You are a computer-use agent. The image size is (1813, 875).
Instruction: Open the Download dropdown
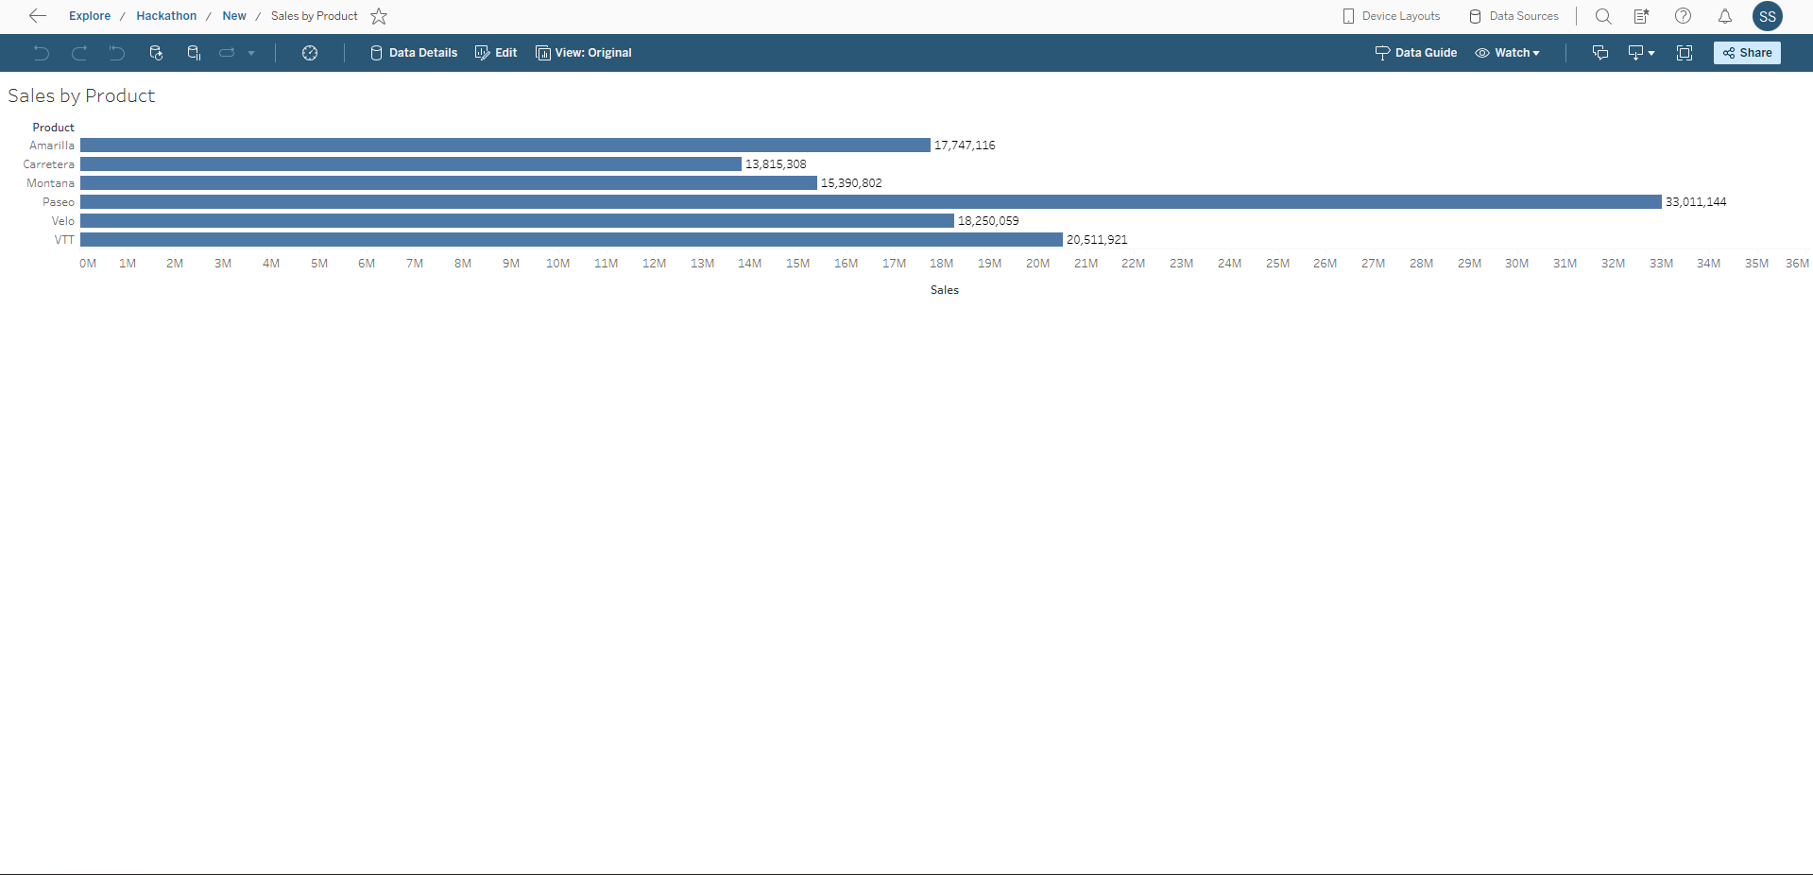pos(1641,53)
